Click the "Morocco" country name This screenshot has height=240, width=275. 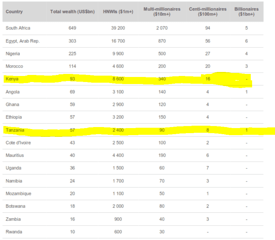point(14,66)
